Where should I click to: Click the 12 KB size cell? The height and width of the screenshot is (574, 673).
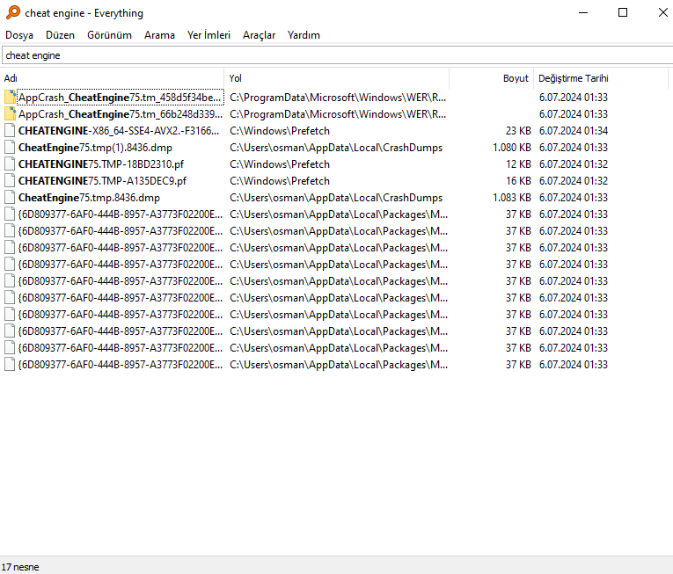point(518,164)
